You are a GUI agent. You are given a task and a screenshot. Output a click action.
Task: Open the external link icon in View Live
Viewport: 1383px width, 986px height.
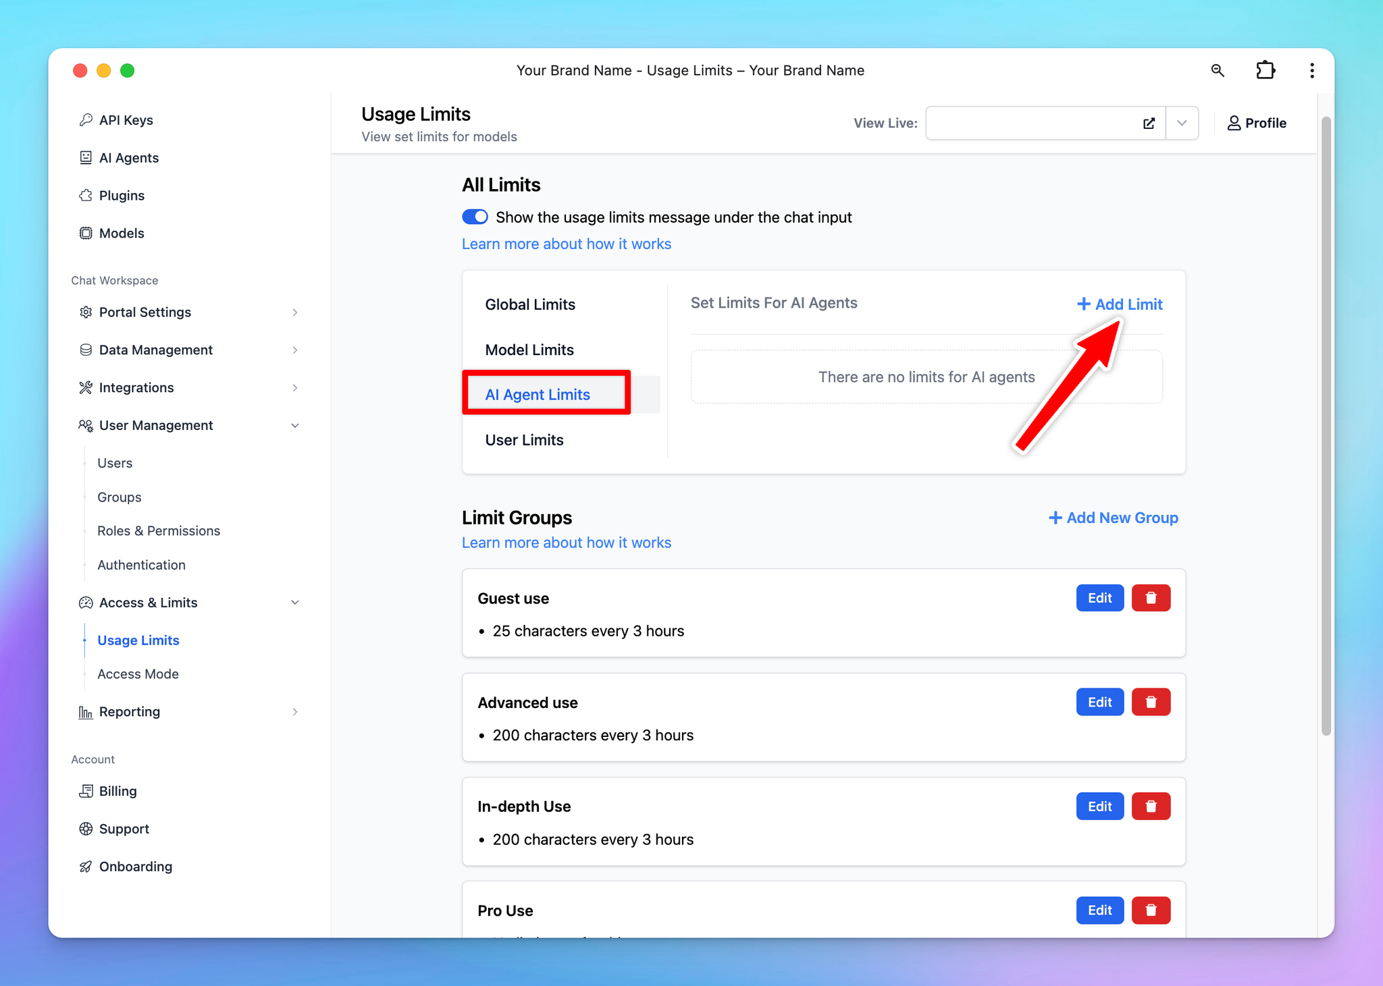(1149, 124)
